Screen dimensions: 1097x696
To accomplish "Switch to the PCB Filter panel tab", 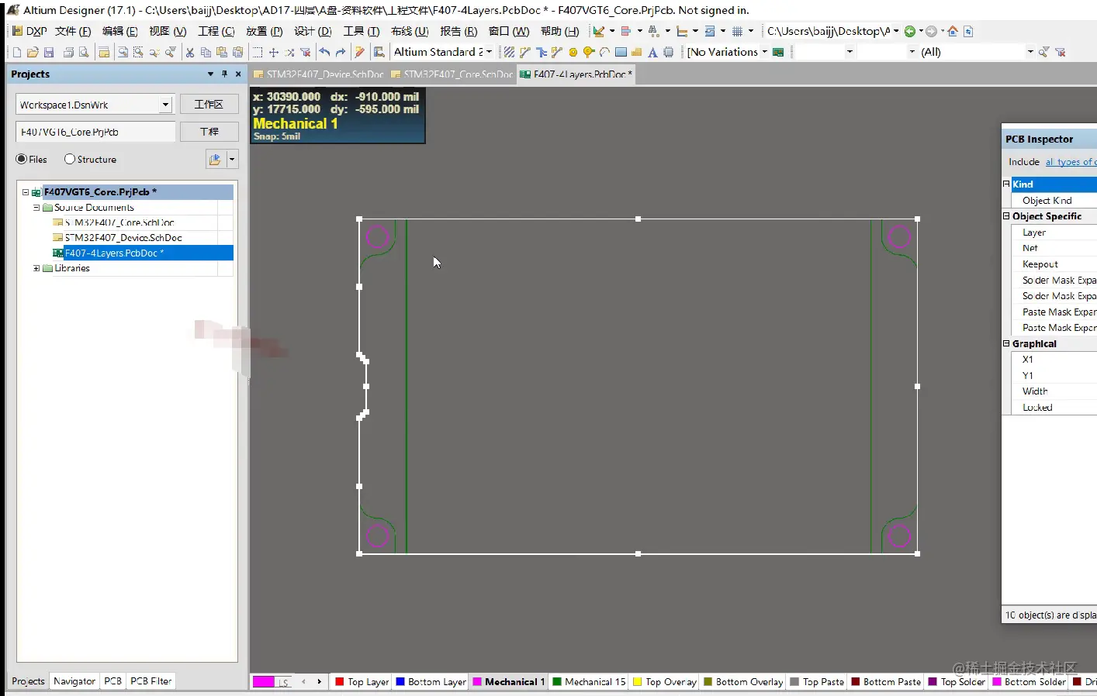I will [151, 681].
